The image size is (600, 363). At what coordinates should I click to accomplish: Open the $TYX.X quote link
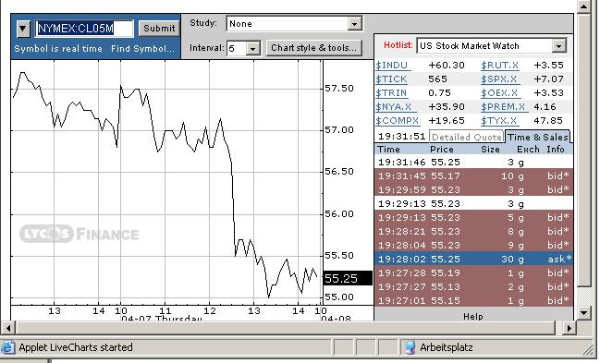click(x=499, y=120)
